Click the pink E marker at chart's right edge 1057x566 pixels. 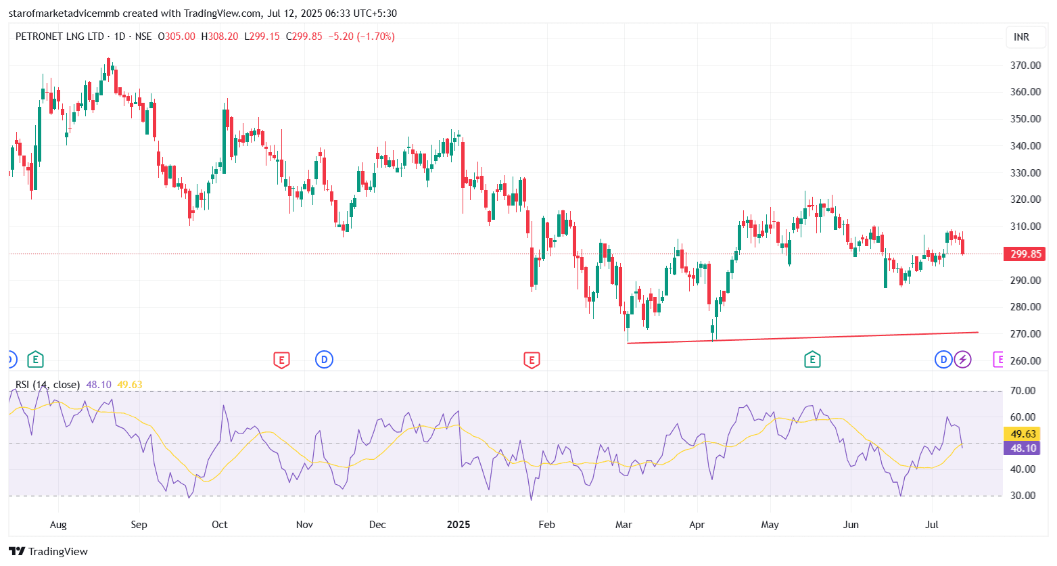click(998, 360)
